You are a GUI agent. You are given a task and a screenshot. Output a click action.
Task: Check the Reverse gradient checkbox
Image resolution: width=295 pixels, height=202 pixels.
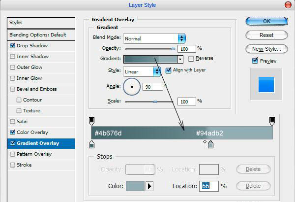pyautogui.click(x=191, y=59)
